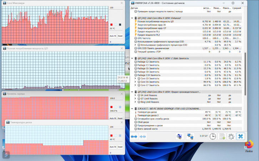Expand the Core C0 Занятость row
Screen dimensions: 259x161
tap(135, 79)
